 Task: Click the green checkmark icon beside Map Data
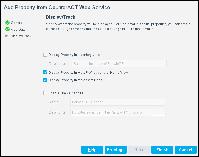[8, 29]
